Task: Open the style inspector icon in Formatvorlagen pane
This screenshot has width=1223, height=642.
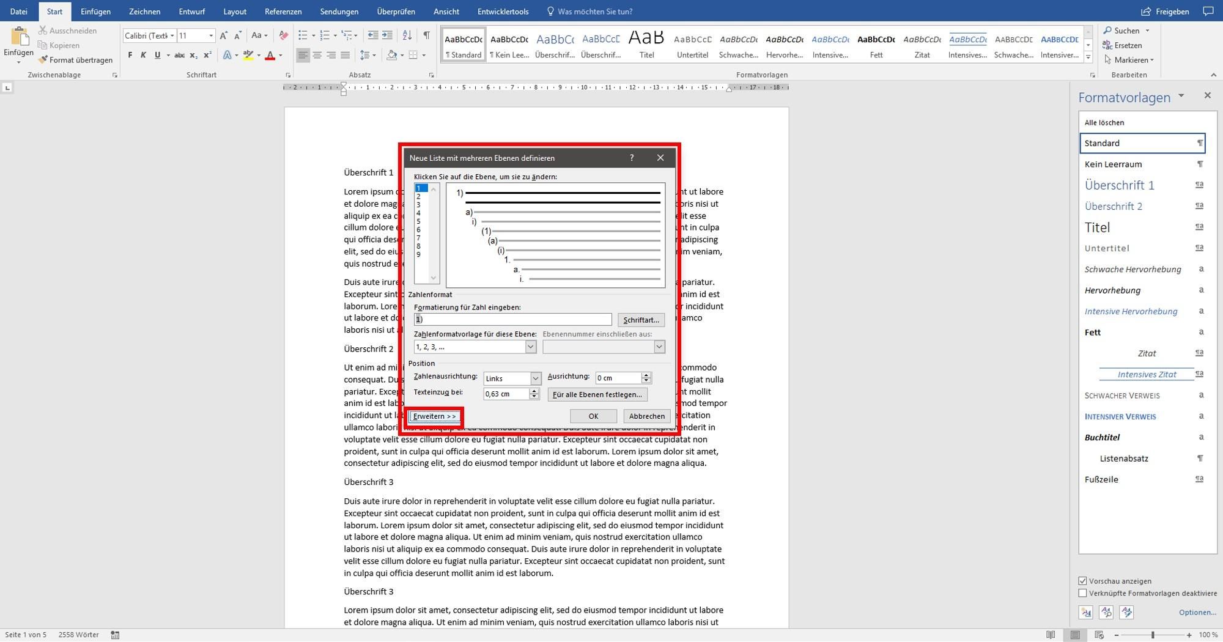Action: tap(1106, 612)
